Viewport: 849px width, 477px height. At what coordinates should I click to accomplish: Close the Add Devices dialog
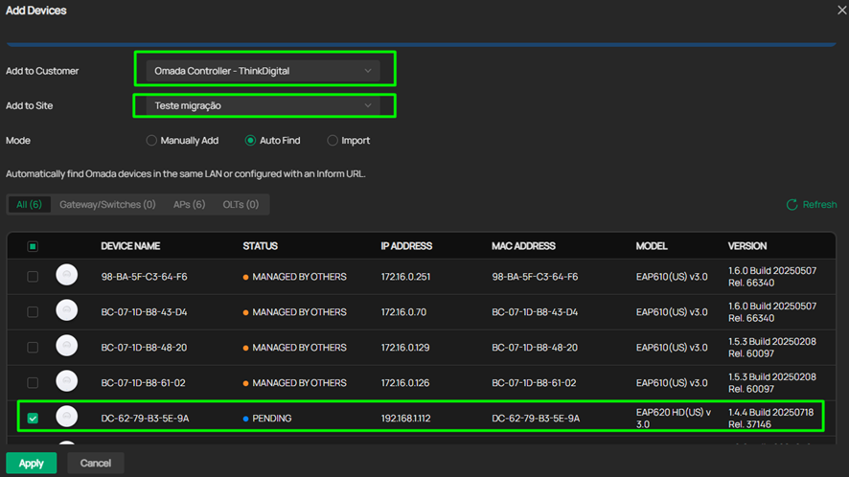840,10
